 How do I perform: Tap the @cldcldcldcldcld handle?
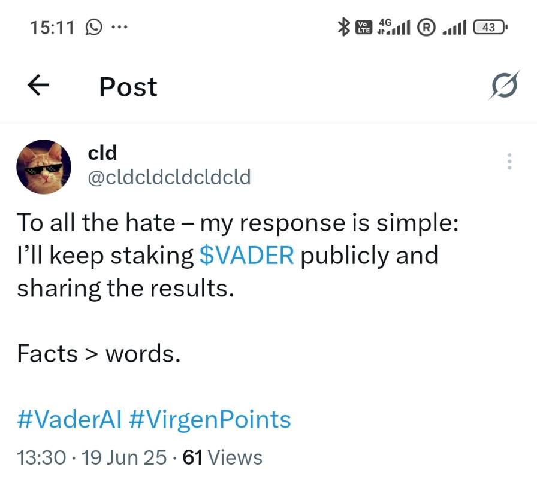coord(169,177)
